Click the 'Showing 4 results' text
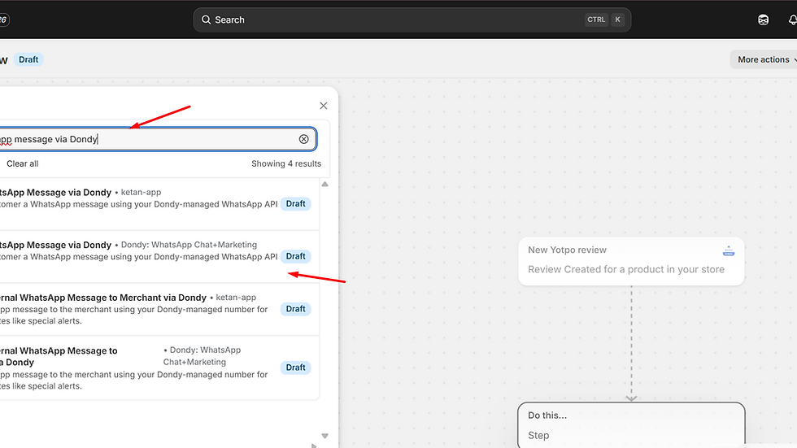The height and width of the screenshot is (448, 797). coord(286,163)
